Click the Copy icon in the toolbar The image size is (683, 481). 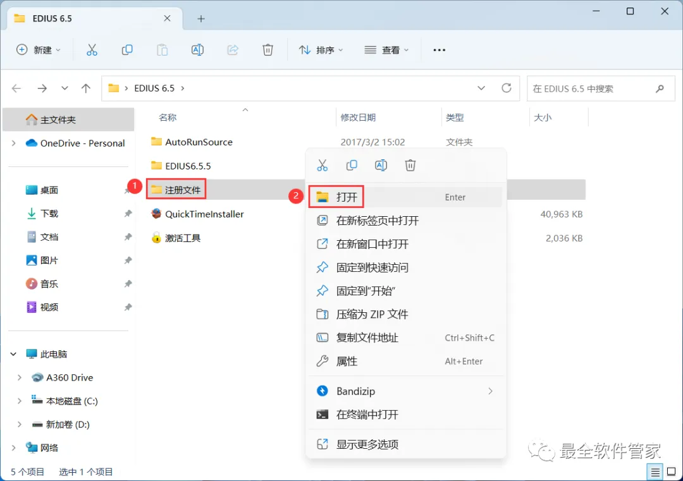(127, 50)
